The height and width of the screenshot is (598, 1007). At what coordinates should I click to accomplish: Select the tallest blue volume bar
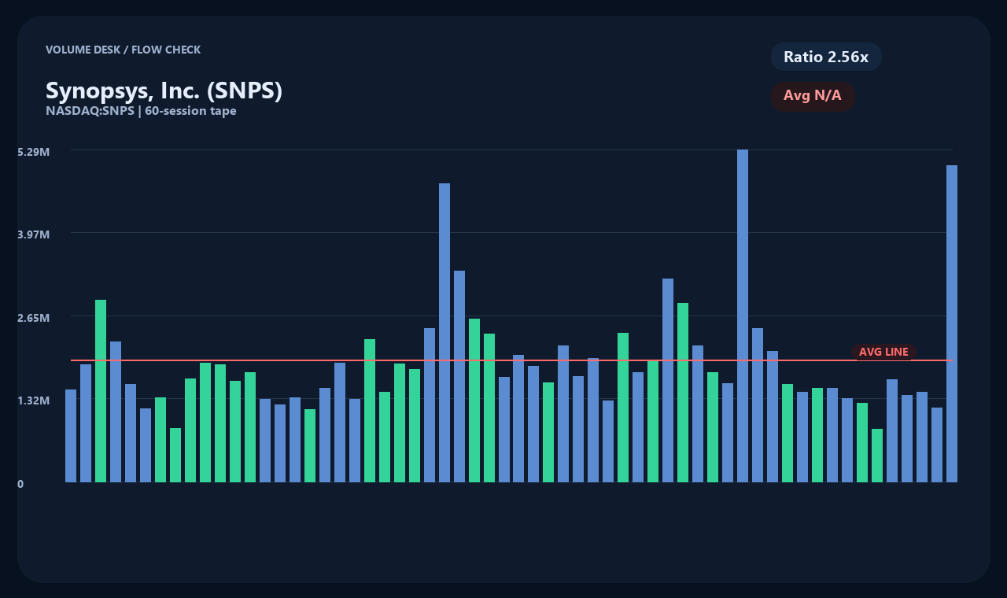click(743, 316)
